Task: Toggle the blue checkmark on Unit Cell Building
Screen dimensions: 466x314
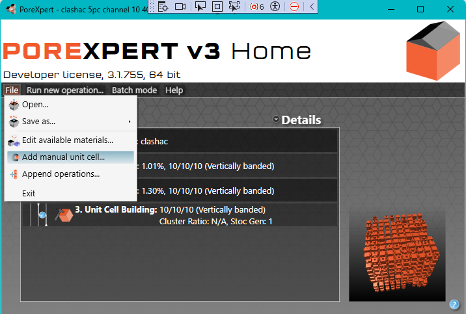Action: 42,215
